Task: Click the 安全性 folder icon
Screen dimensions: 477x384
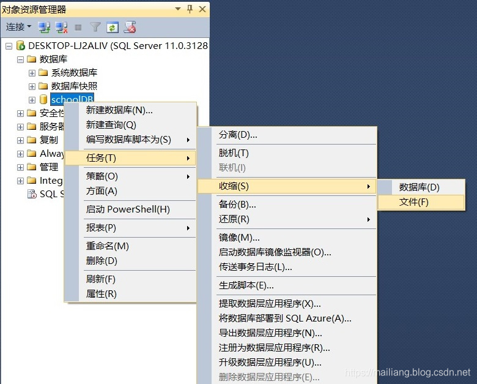Action: 32,113
